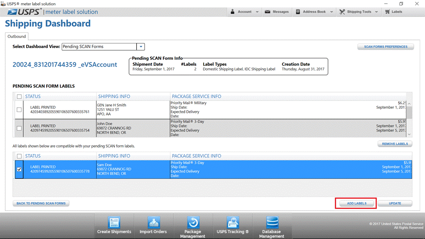Click the 20024_831201744359 _eVSAccount link
425x239 pixels.
65,65
